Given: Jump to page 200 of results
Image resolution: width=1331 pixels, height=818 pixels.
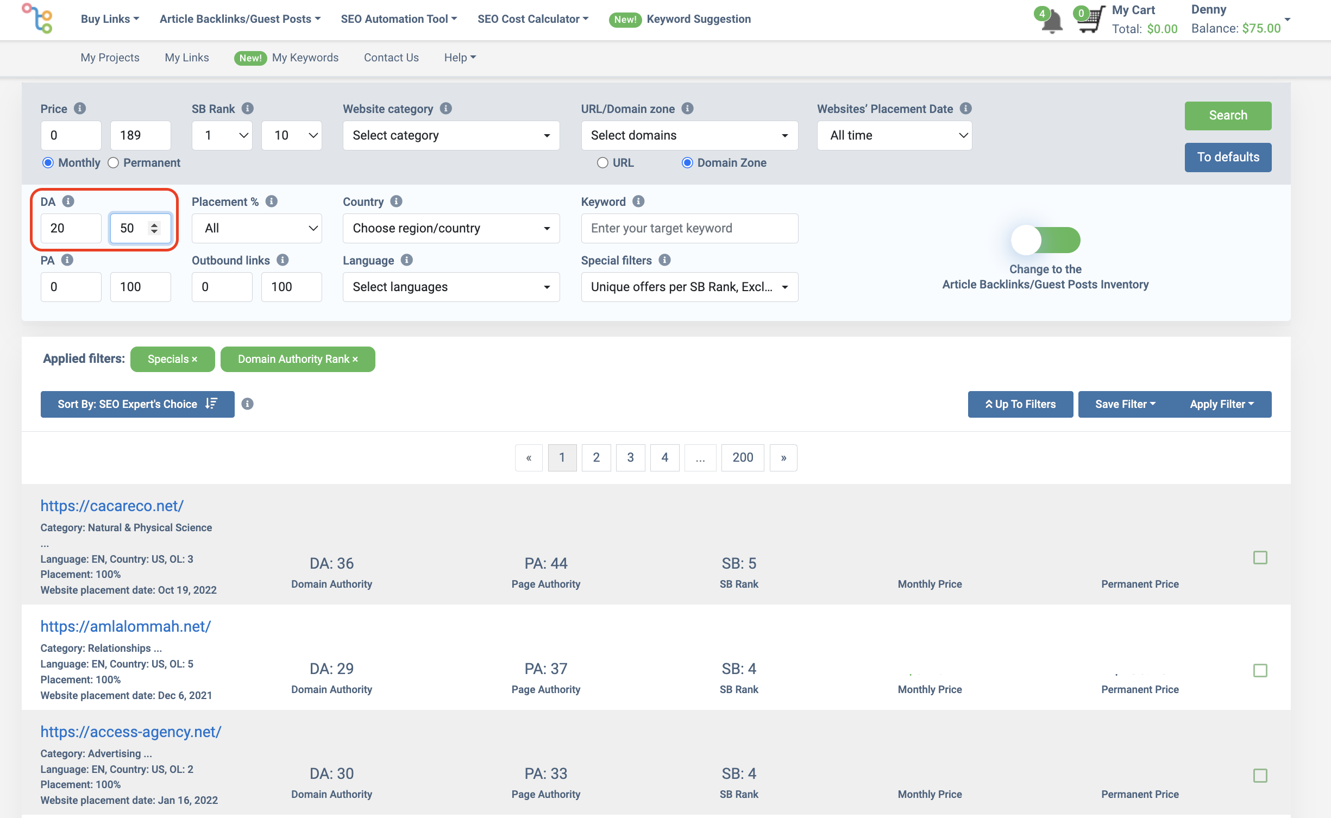Looking at the screenshot, I should click(x=743, y=458).
